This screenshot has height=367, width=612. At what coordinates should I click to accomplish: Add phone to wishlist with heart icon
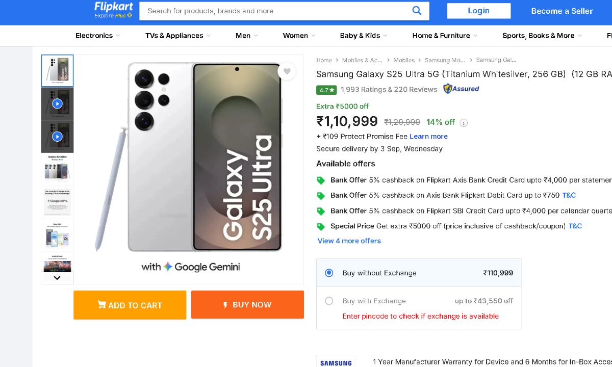point(287,71)
